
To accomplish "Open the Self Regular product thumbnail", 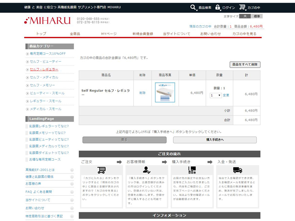I will (165, 93).
